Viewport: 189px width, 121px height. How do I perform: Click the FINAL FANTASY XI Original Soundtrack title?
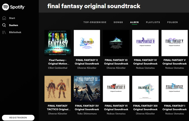116,62
